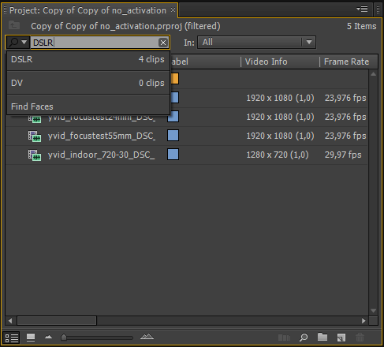This screenshot has height=347, width=384.
Task: Click clip icon of yvid_focustest55mm_DSC_
Action: pos(35,136)
